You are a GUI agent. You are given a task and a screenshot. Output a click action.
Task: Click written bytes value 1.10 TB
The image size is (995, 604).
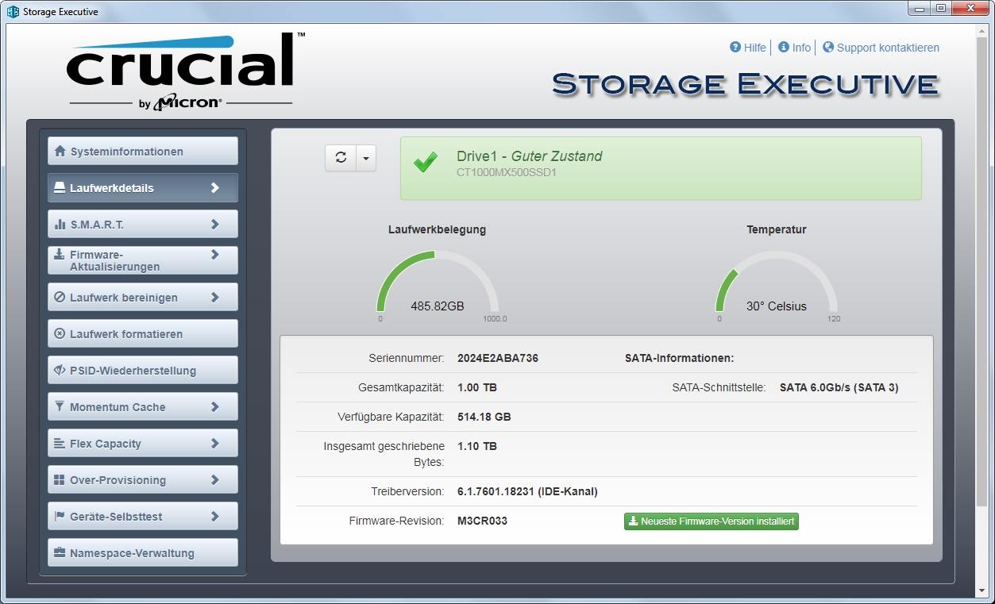click(x=477, y=446)
